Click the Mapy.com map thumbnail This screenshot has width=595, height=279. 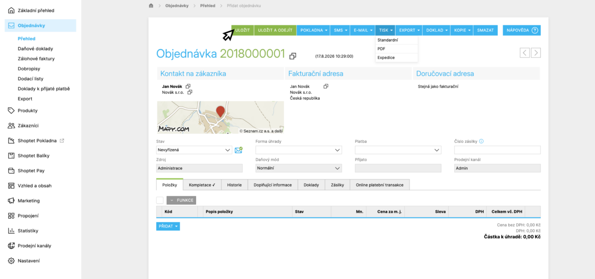[x=221, y=117]
